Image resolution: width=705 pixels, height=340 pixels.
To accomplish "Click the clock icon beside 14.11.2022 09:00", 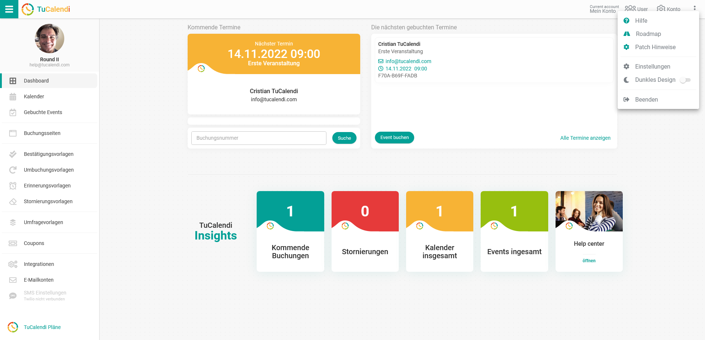I will 381,69.
